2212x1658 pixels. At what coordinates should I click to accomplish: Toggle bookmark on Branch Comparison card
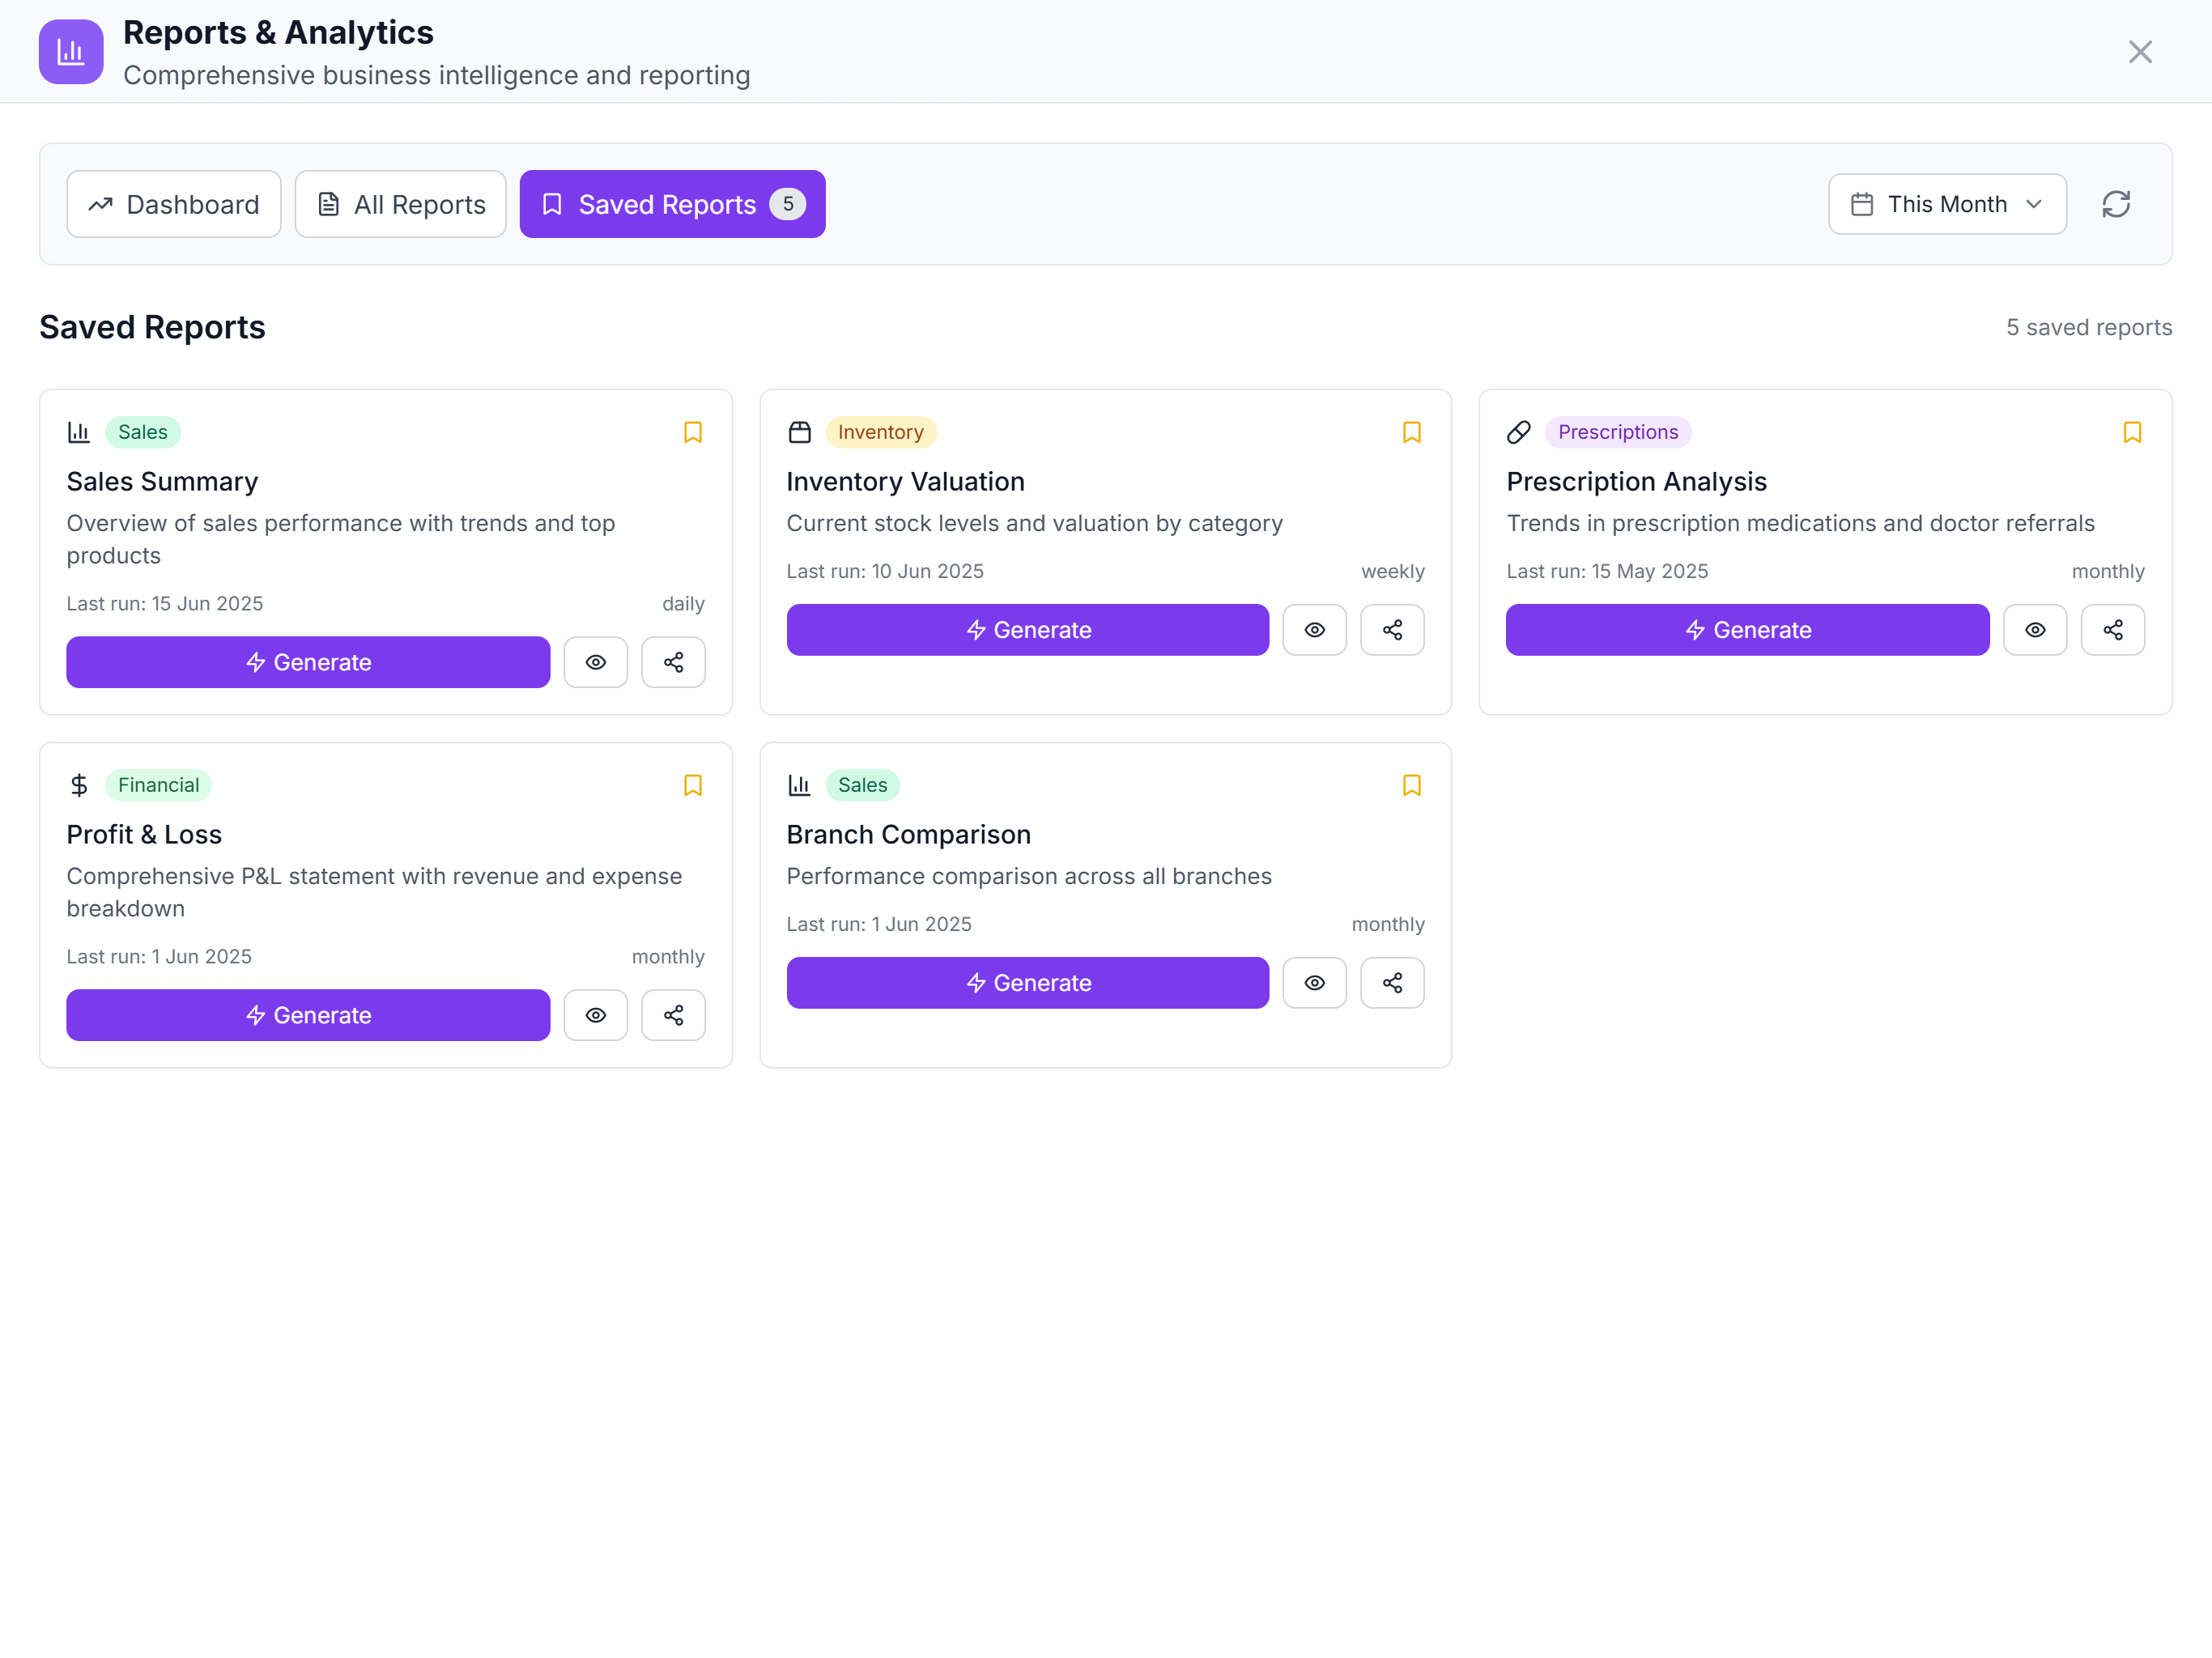1411,785
